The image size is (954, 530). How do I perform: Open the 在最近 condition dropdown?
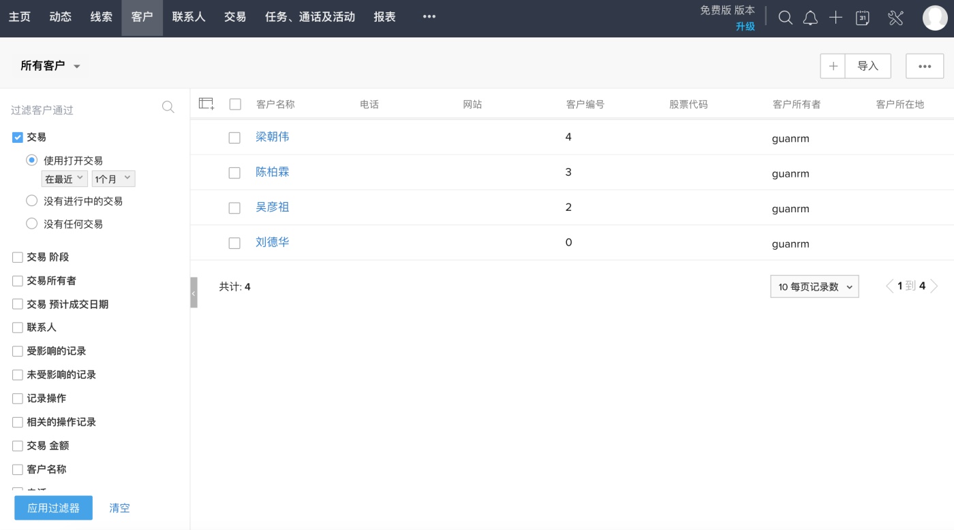coord(65,179)
